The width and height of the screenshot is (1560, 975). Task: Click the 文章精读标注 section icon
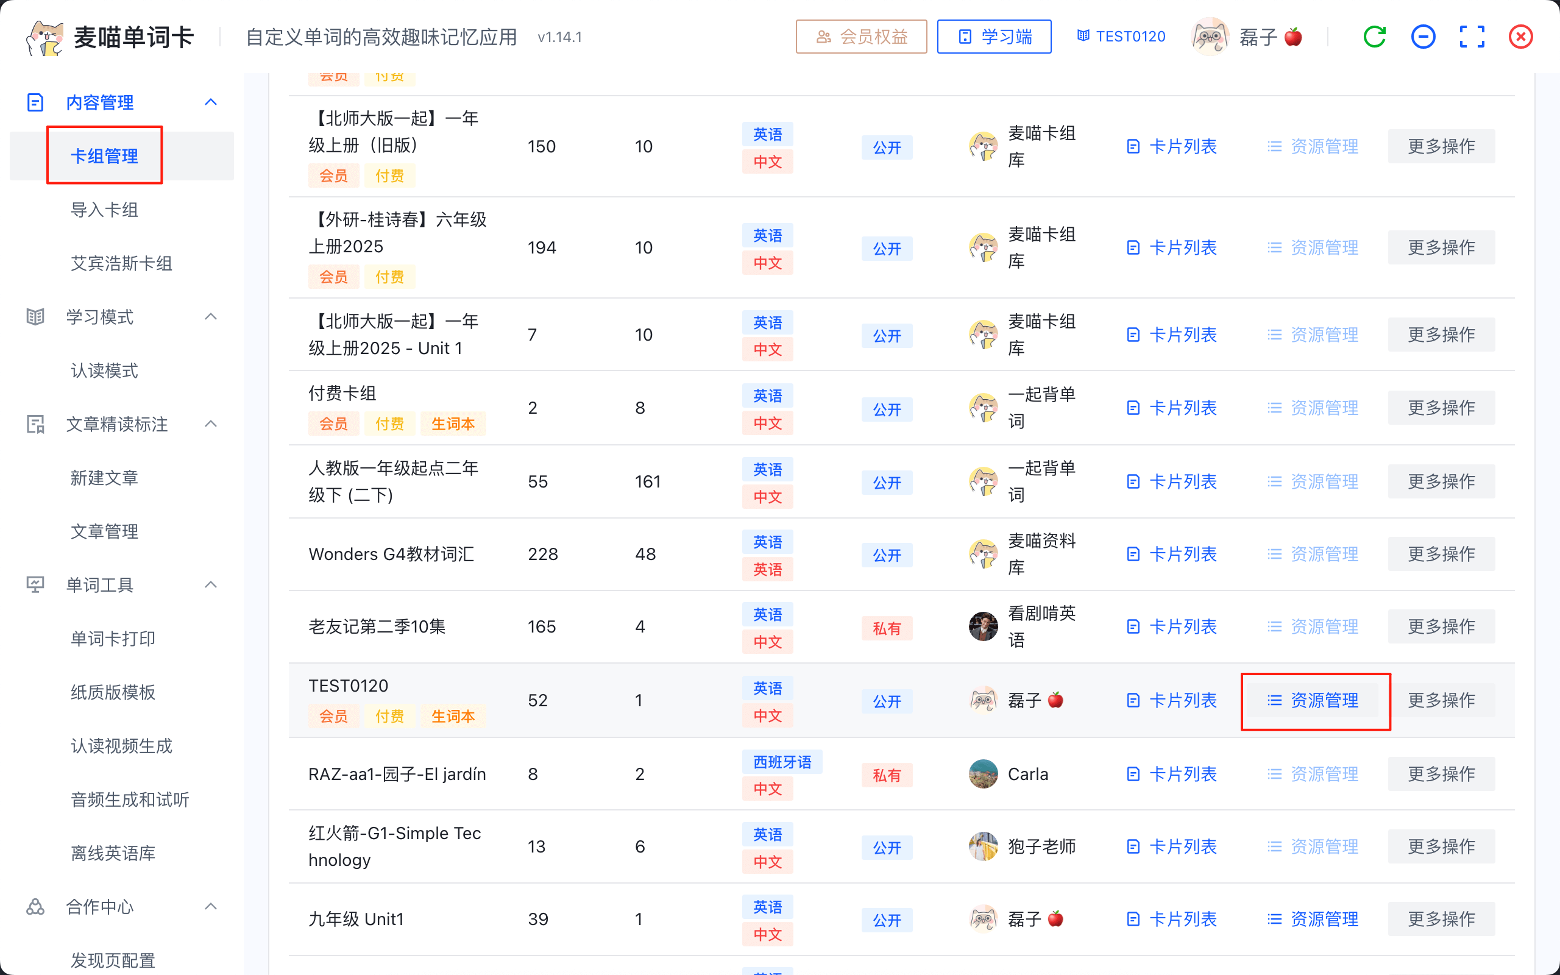(35, 424)
